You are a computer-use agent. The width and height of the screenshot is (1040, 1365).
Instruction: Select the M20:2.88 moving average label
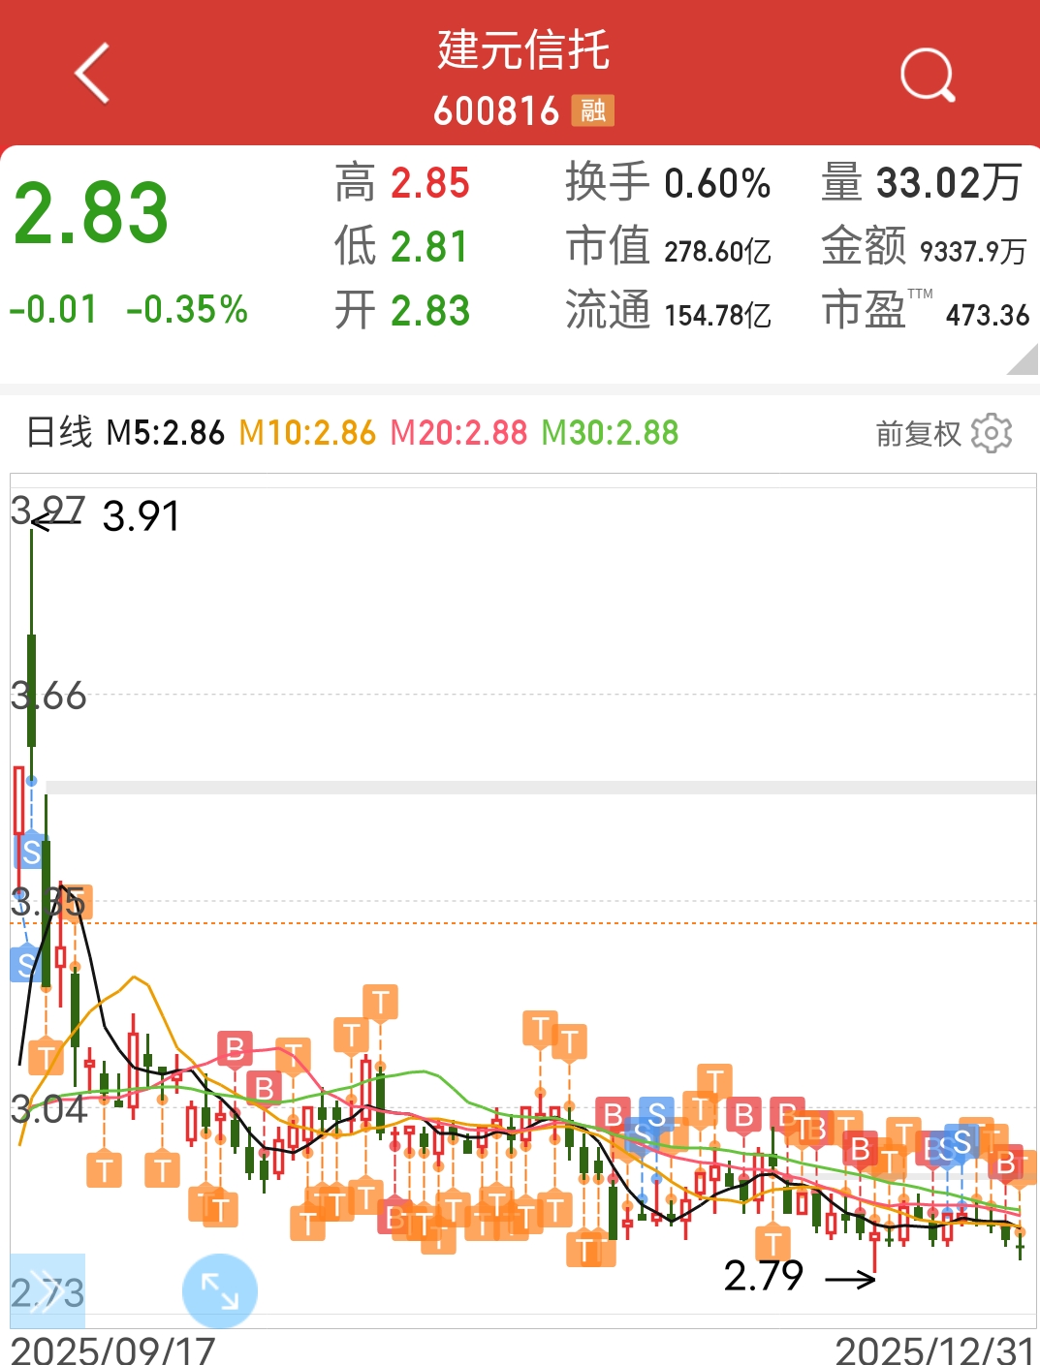pyautogui.click(x=458, y=432)
